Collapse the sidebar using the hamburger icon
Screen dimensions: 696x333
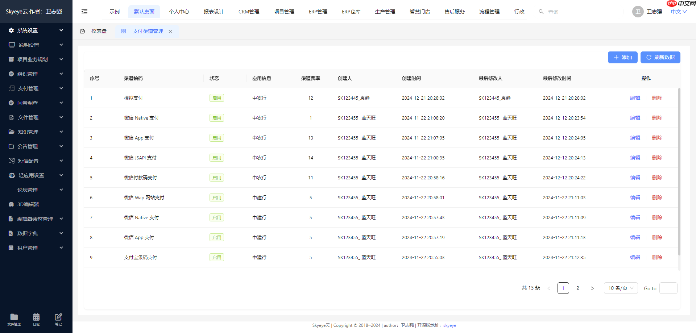(x=84, y=11)
